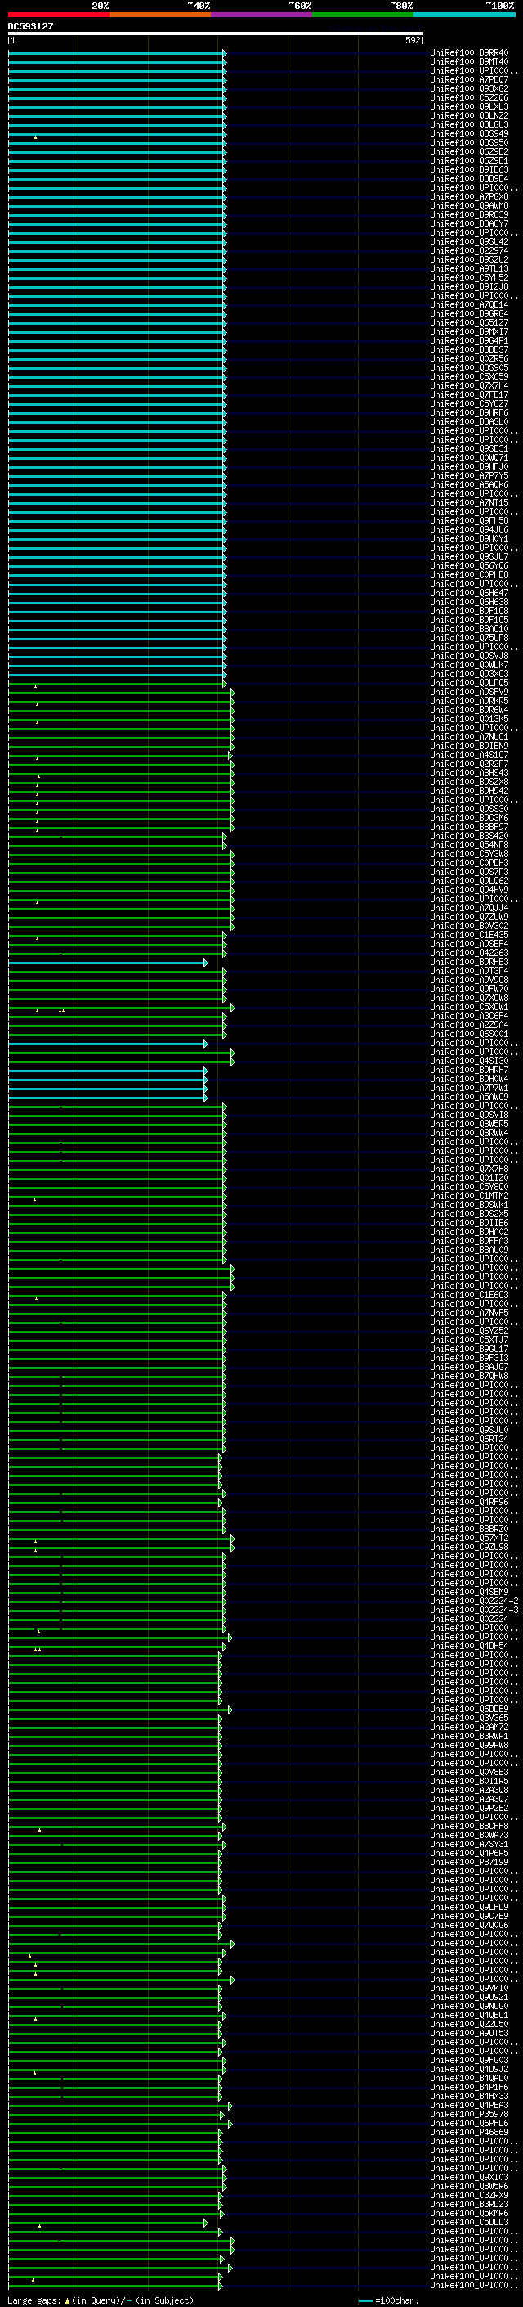
Task: Select the UniRef100_B9HRH7 label
Action: pyautogui.click(x=469, y=1070)
